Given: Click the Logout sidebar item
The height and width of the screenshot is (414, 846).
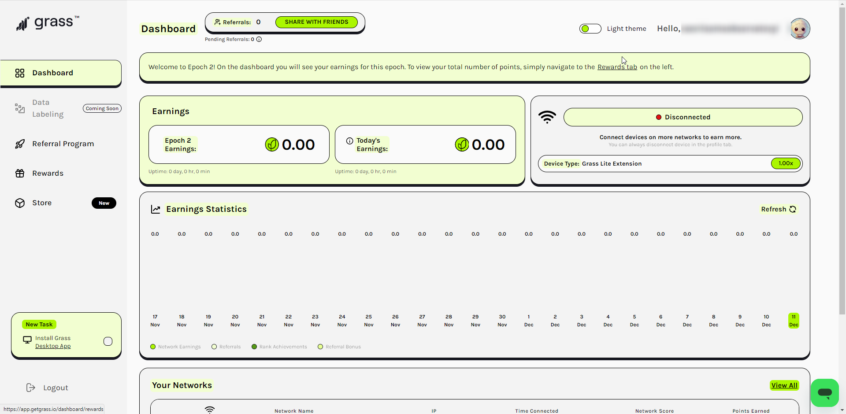Looking at the screenshot, I should [47, 388].
